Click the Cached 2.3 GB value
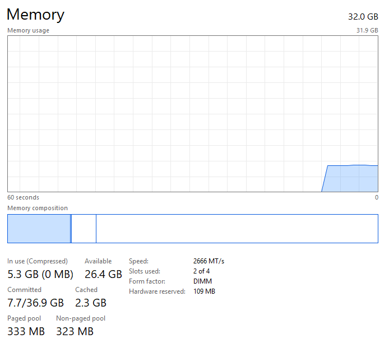The height and width of the screenshot is (343, 389). [91, 303]
